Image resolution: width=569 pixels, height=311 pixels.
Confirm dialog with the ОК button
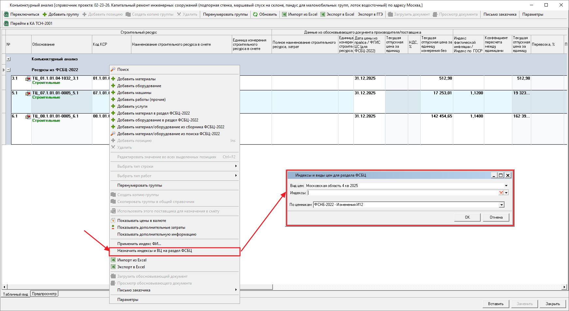click(x=467, y=217)
